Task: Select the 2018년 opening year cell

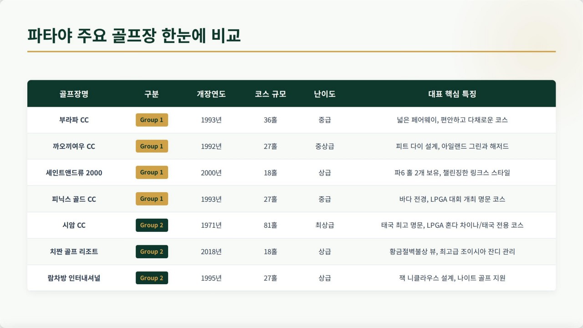Action: [211, 251]
